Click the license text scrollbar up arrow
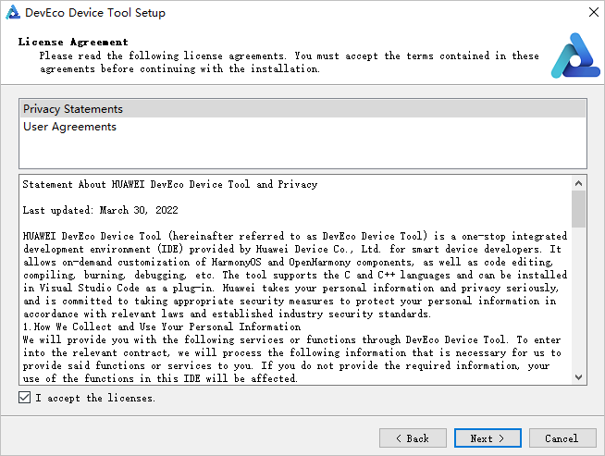Screen dimensions: 605x456 point(578,182)
